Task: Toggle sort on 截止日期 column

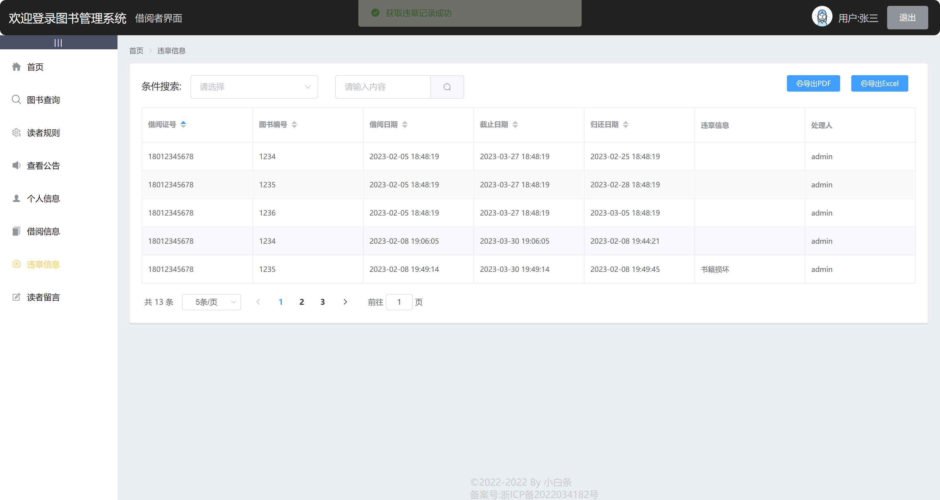Action: 515,124
